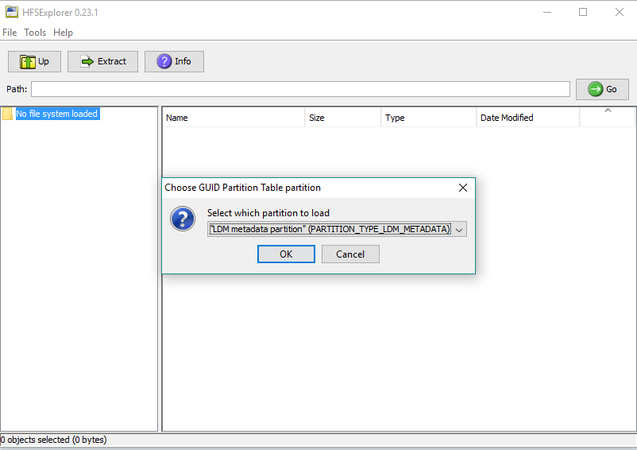Open the File menu
The height and width of the screenshot is (450, 637).
click(x=10, y=33)
